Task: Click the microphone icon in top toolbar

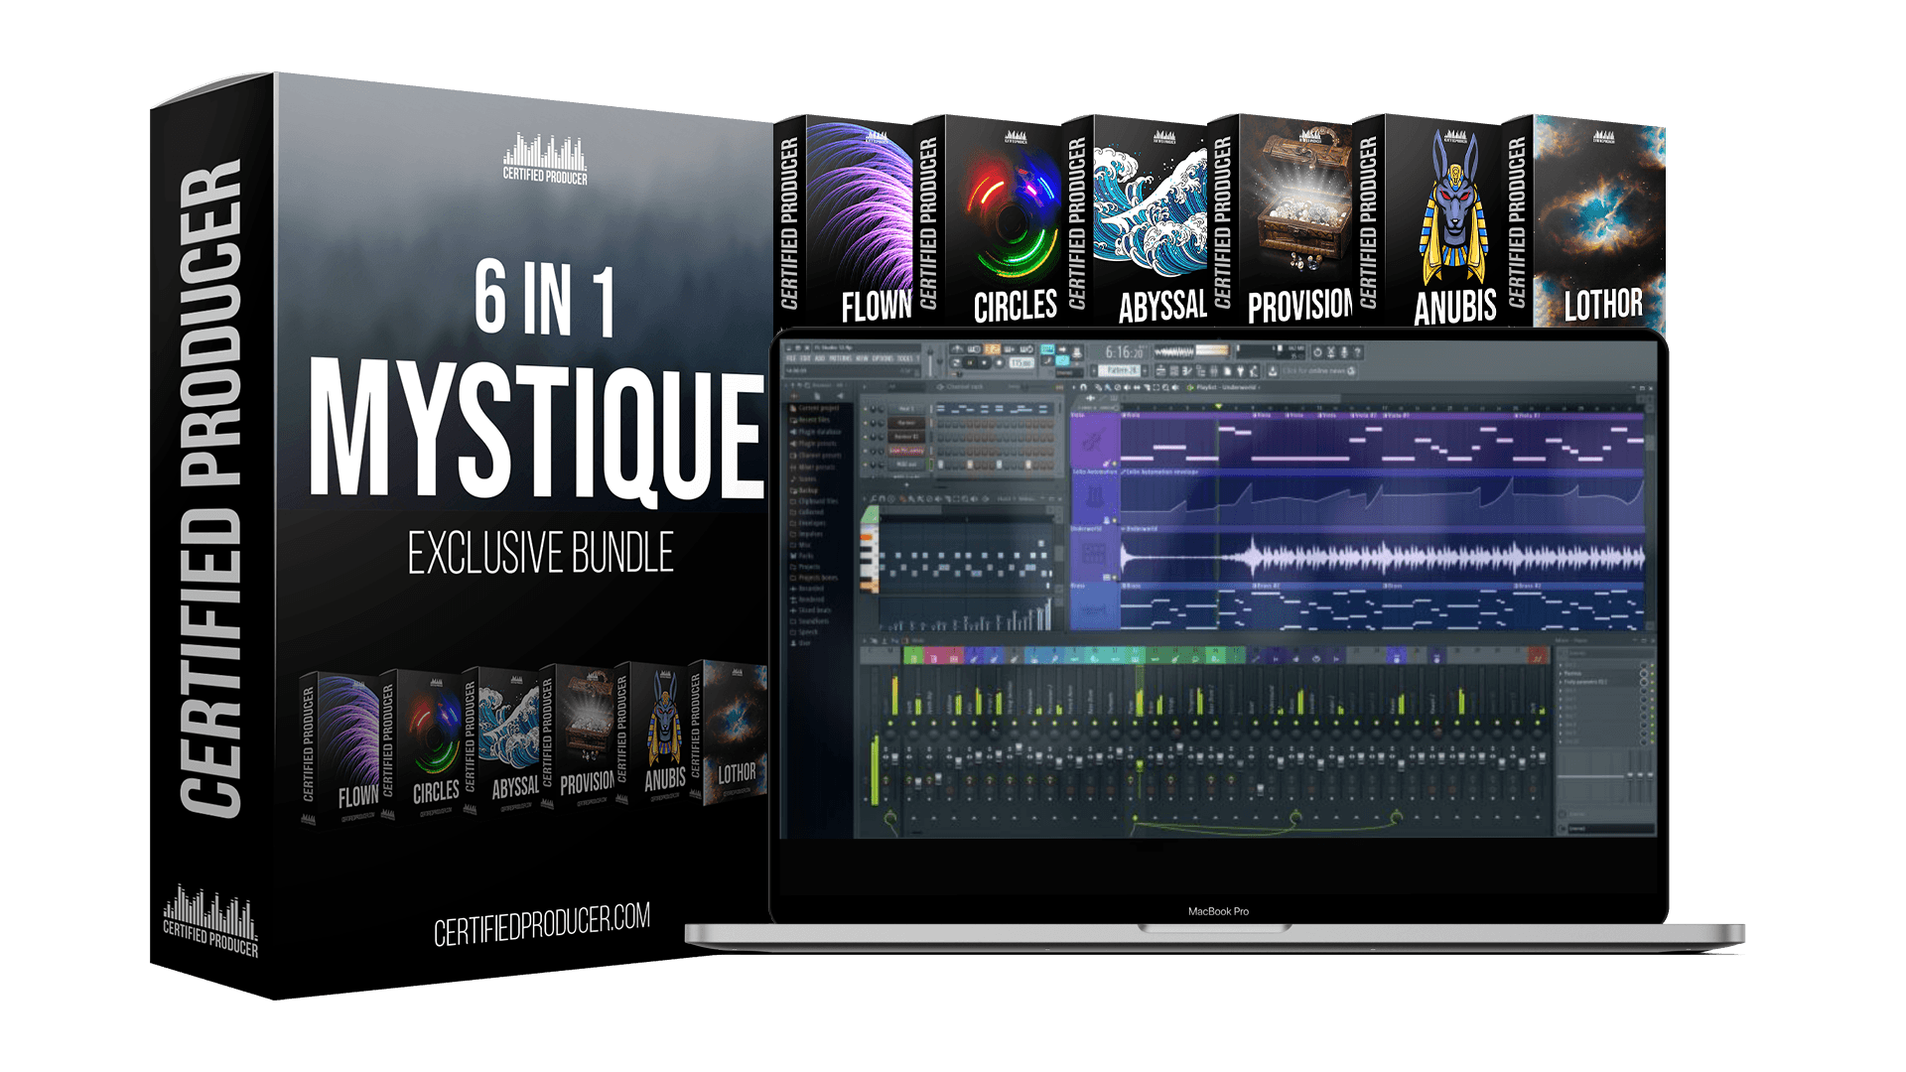Action: pyautogui.click(x=1344, y=352)
